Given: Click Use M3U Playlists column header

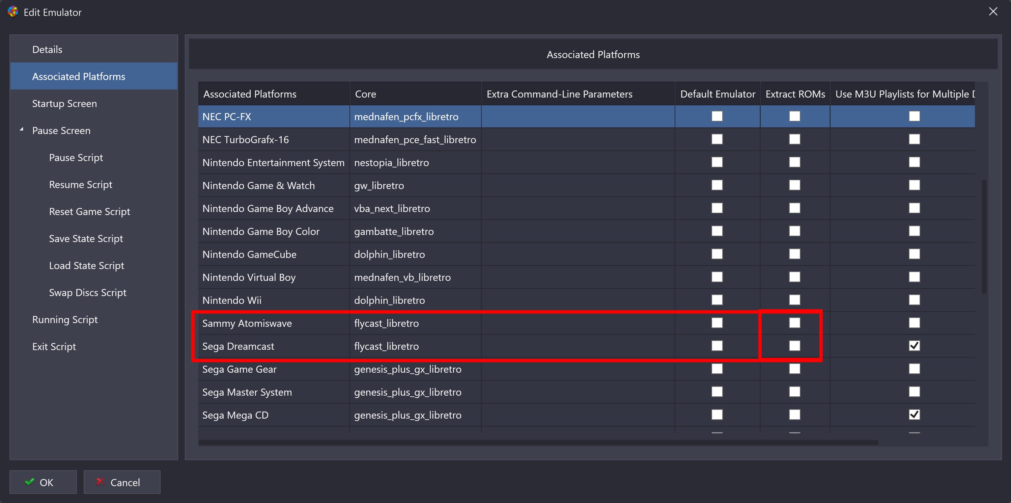Looking at the screenshot, I should pyautogui.click(x=903, y=94).
